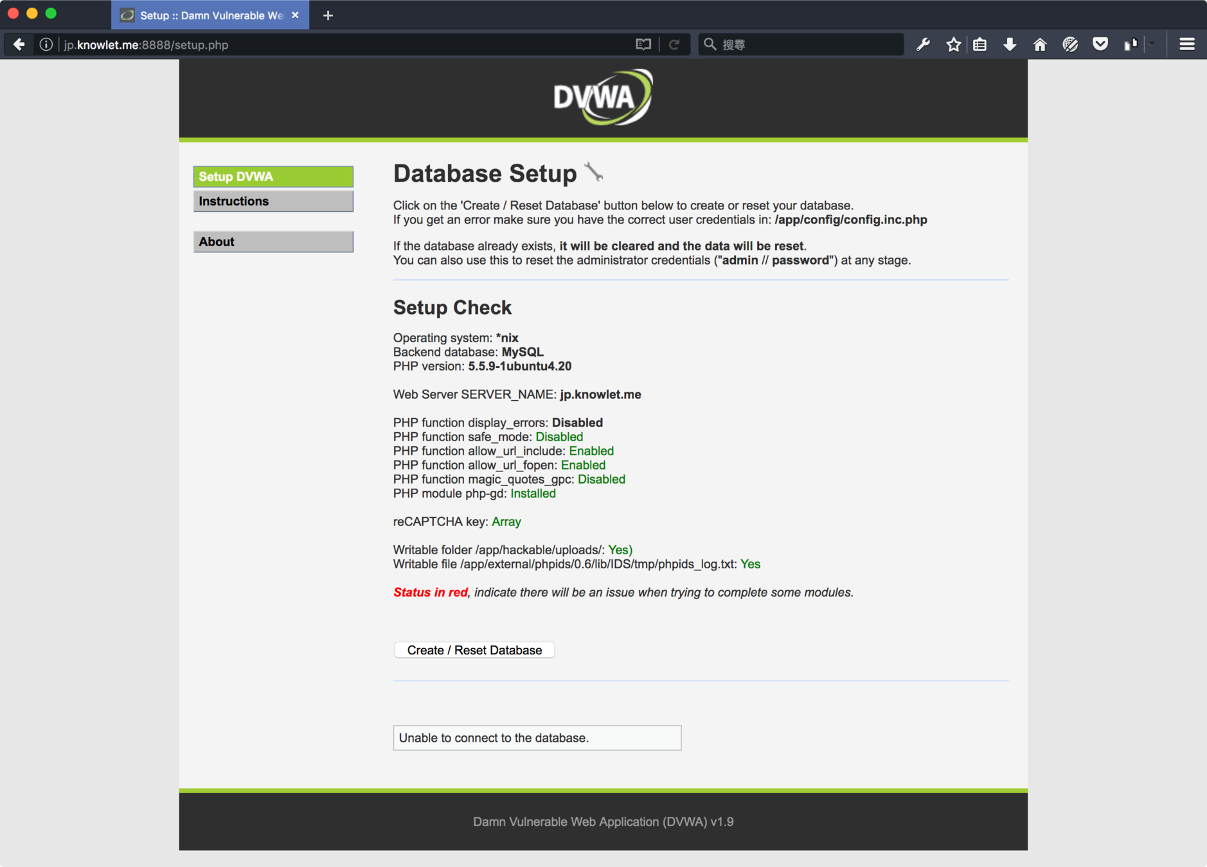This screenshot has height=867, width=1207.
Task: Open a new browser tab
Action: [x=328, y=15]
